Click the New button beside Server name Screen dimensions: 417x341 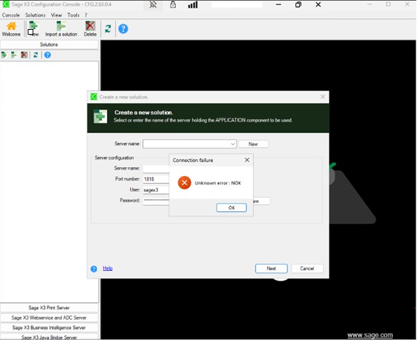(x=253, y=144)
